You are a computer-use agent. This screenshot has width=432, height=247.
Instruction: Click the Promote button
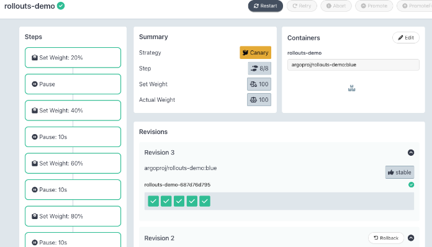(374, 6)
